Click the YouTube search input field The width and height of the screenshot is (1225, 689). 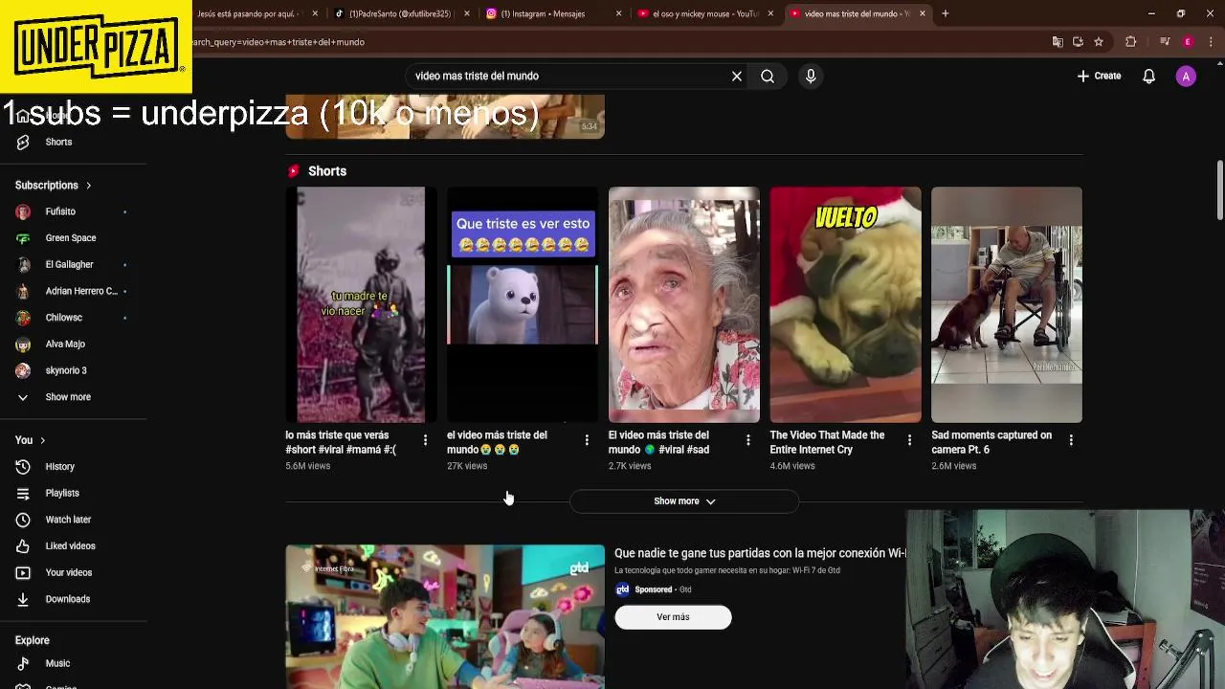(569, 76)
